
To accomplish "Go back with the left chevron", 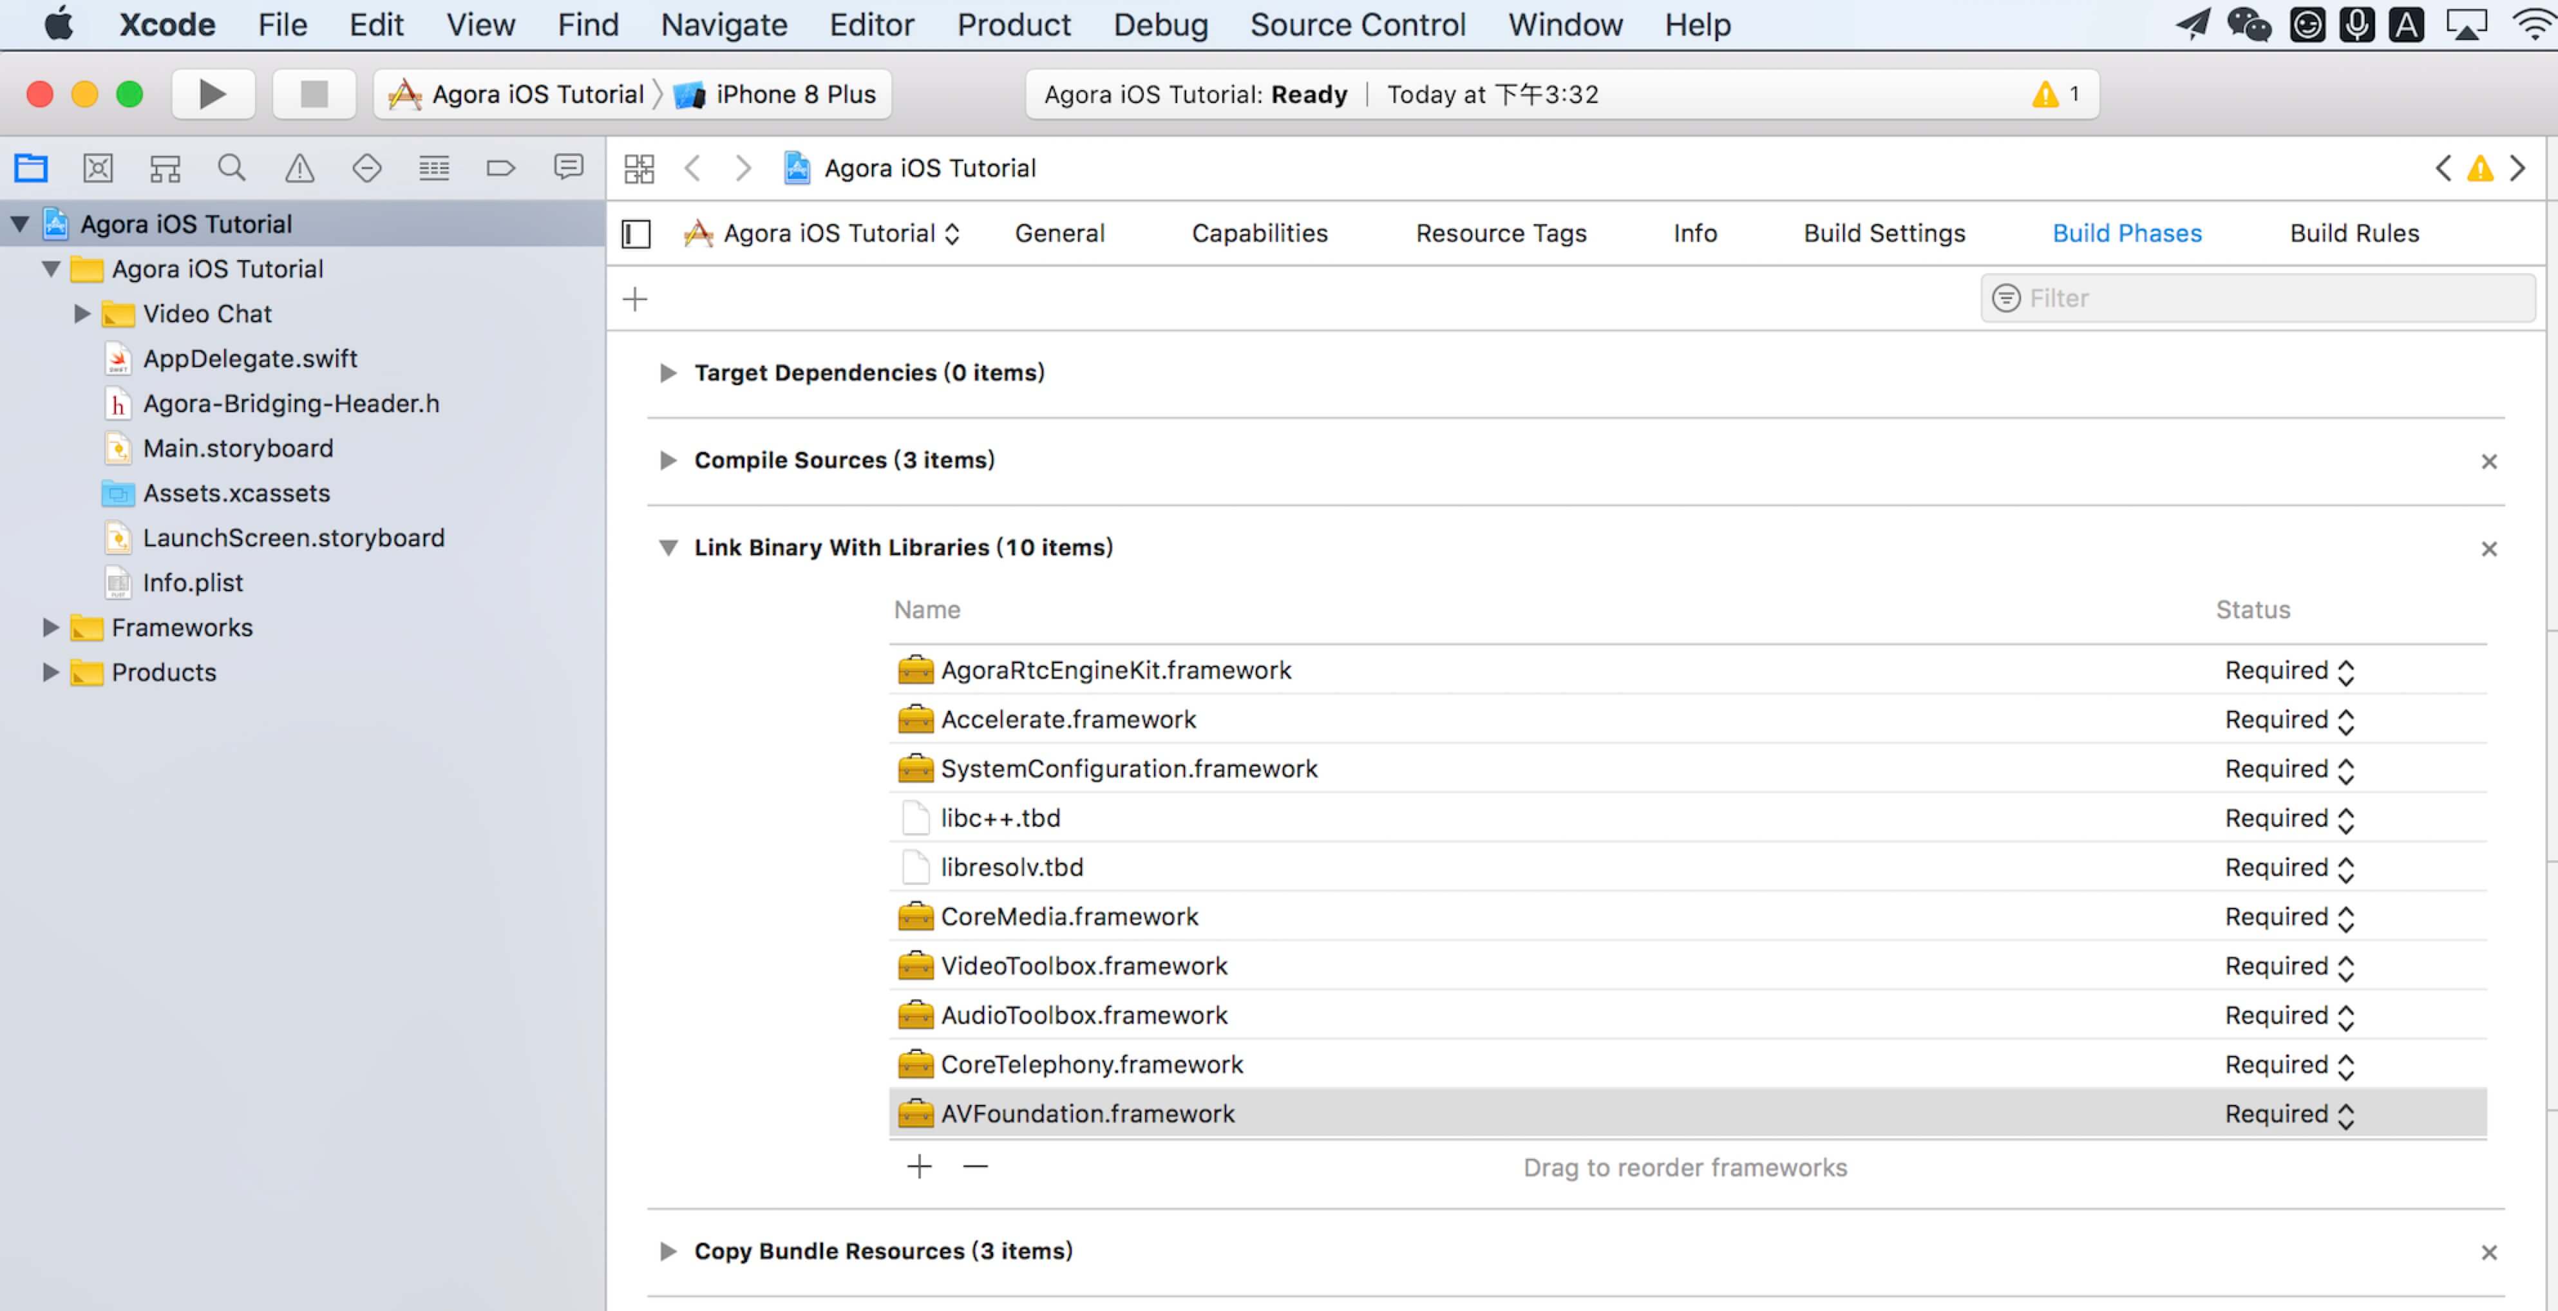I will [693, 168].
